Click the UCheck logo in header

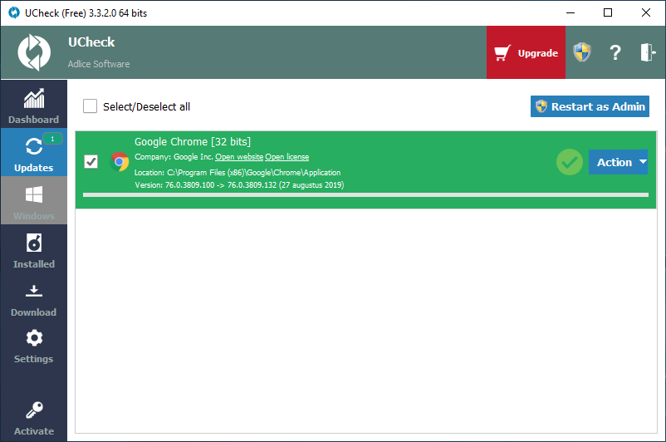[x=34, y=52]
